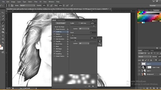Image resolution: width=161 pixels, height=90 pixels.
Task: Select the Move tool in the toolbar
Action: [x=3, y=13]
